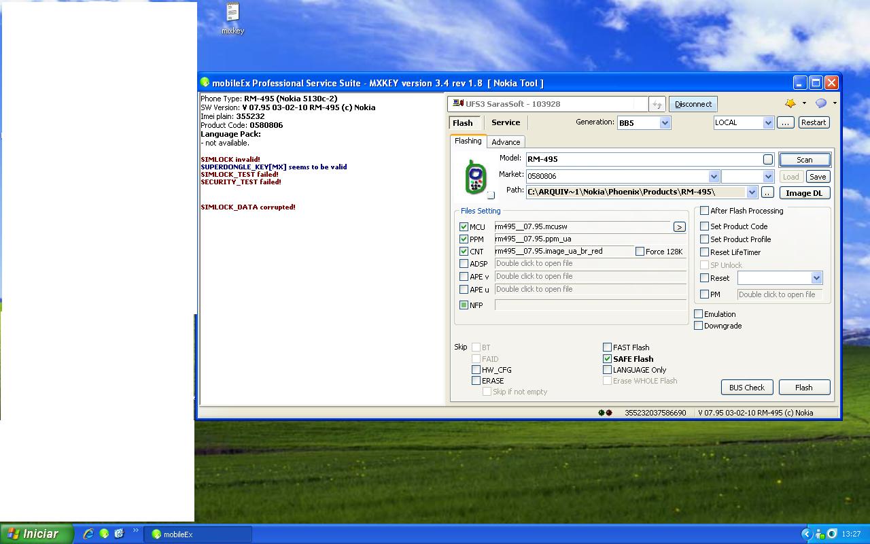The image size is (870, 544).
Task: Open the Reset type dropdown
Action: coord(816,278)
